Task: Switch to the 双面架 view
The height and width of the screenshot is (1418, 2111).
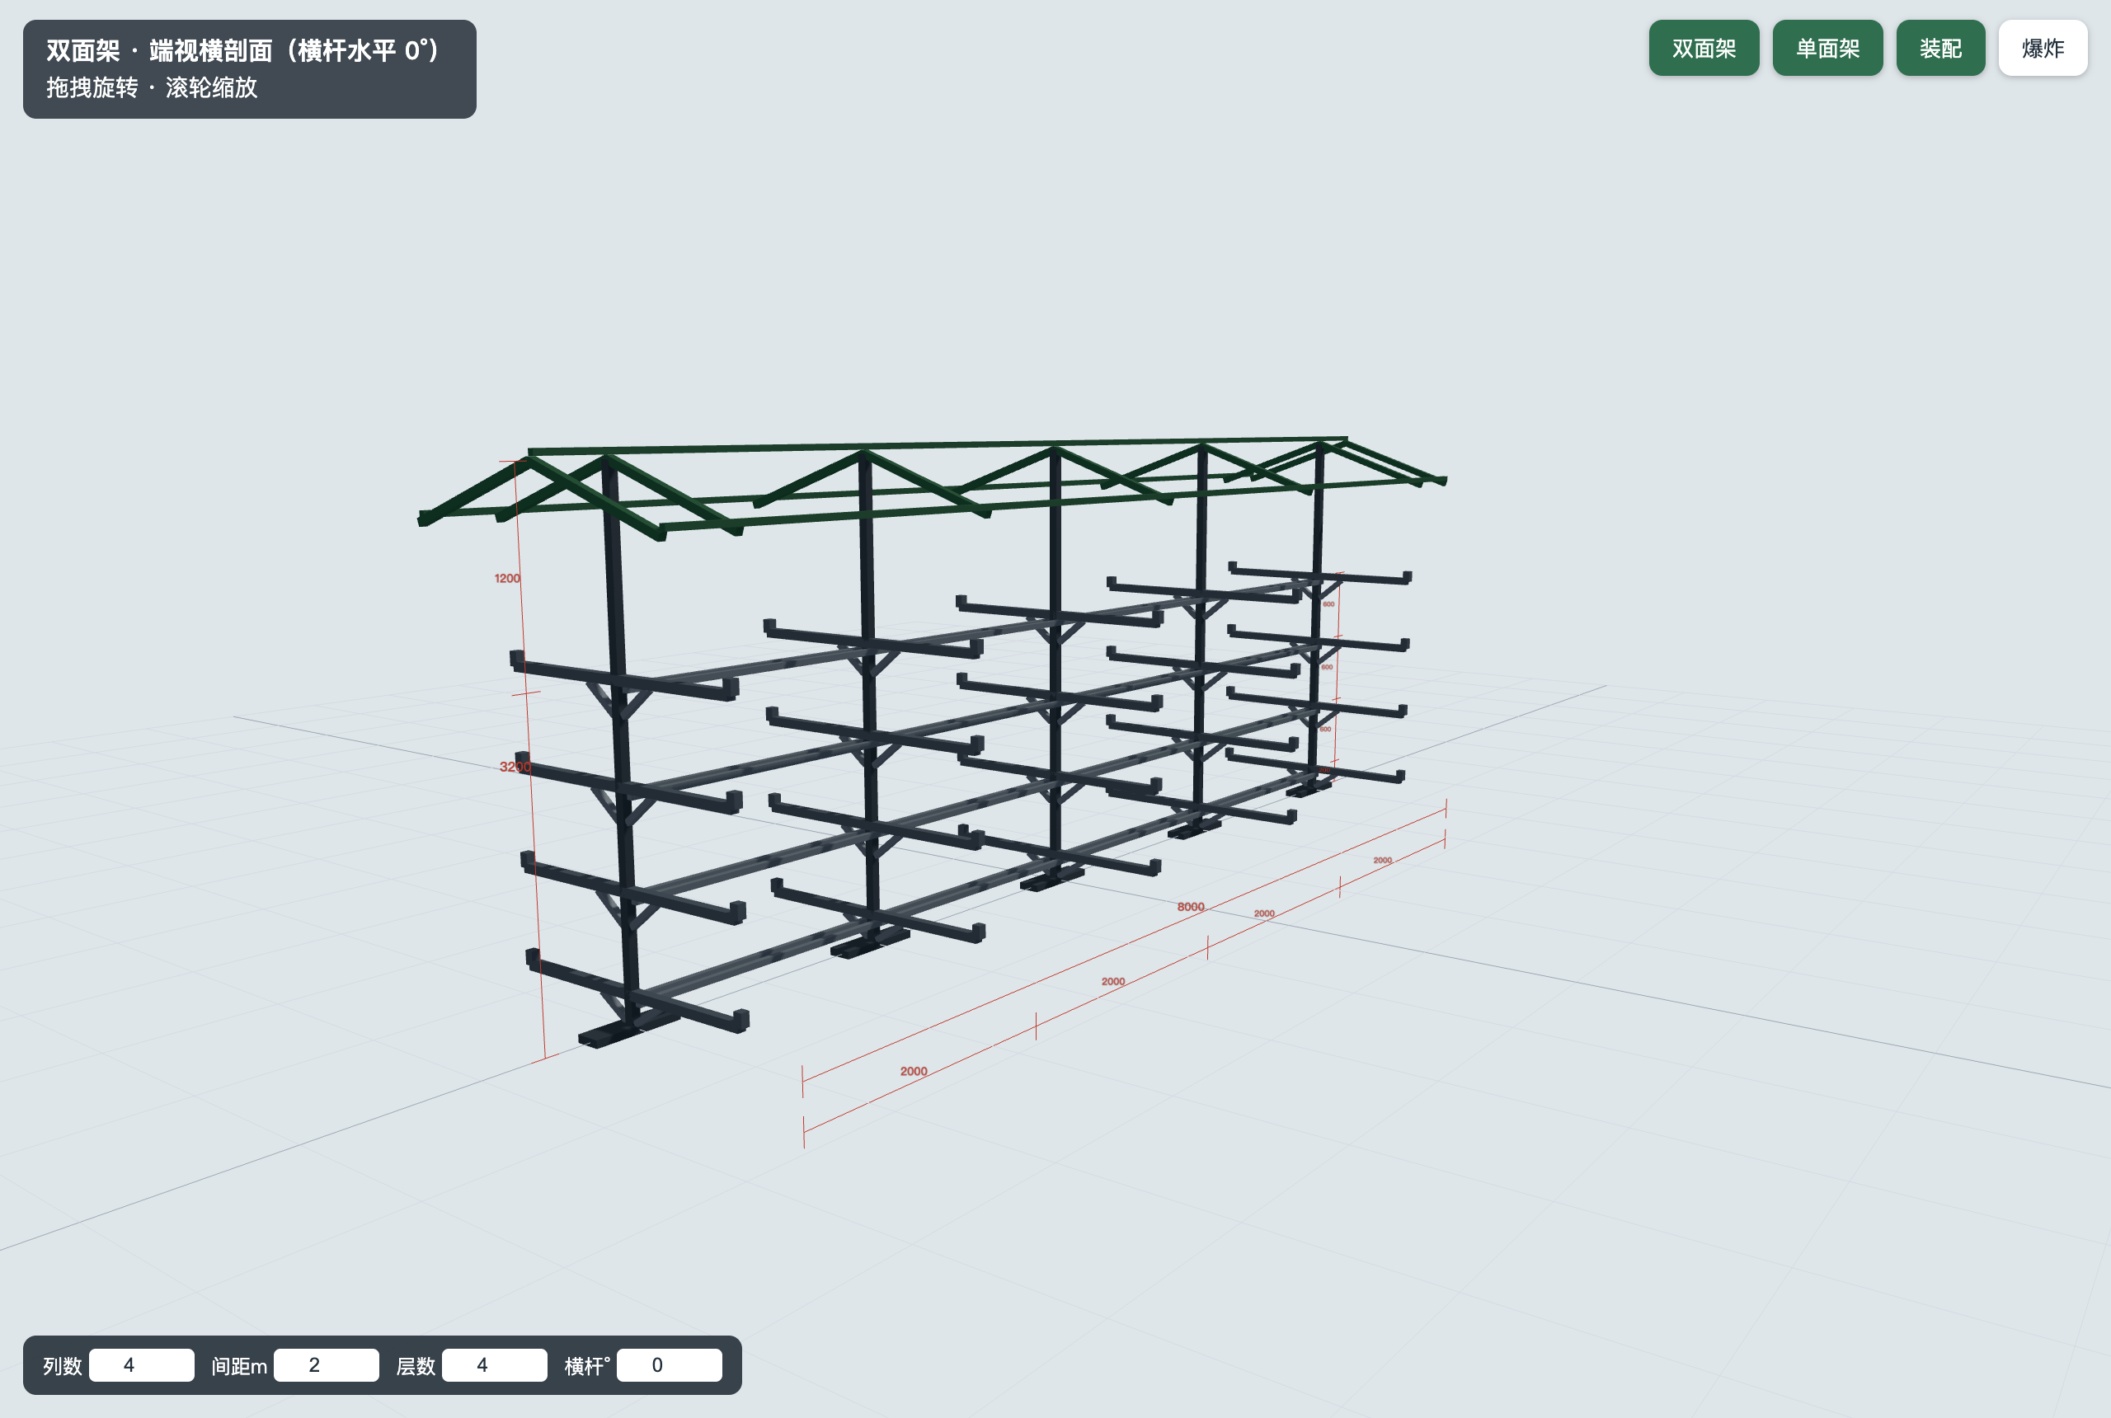Action: click(1703, 48)
